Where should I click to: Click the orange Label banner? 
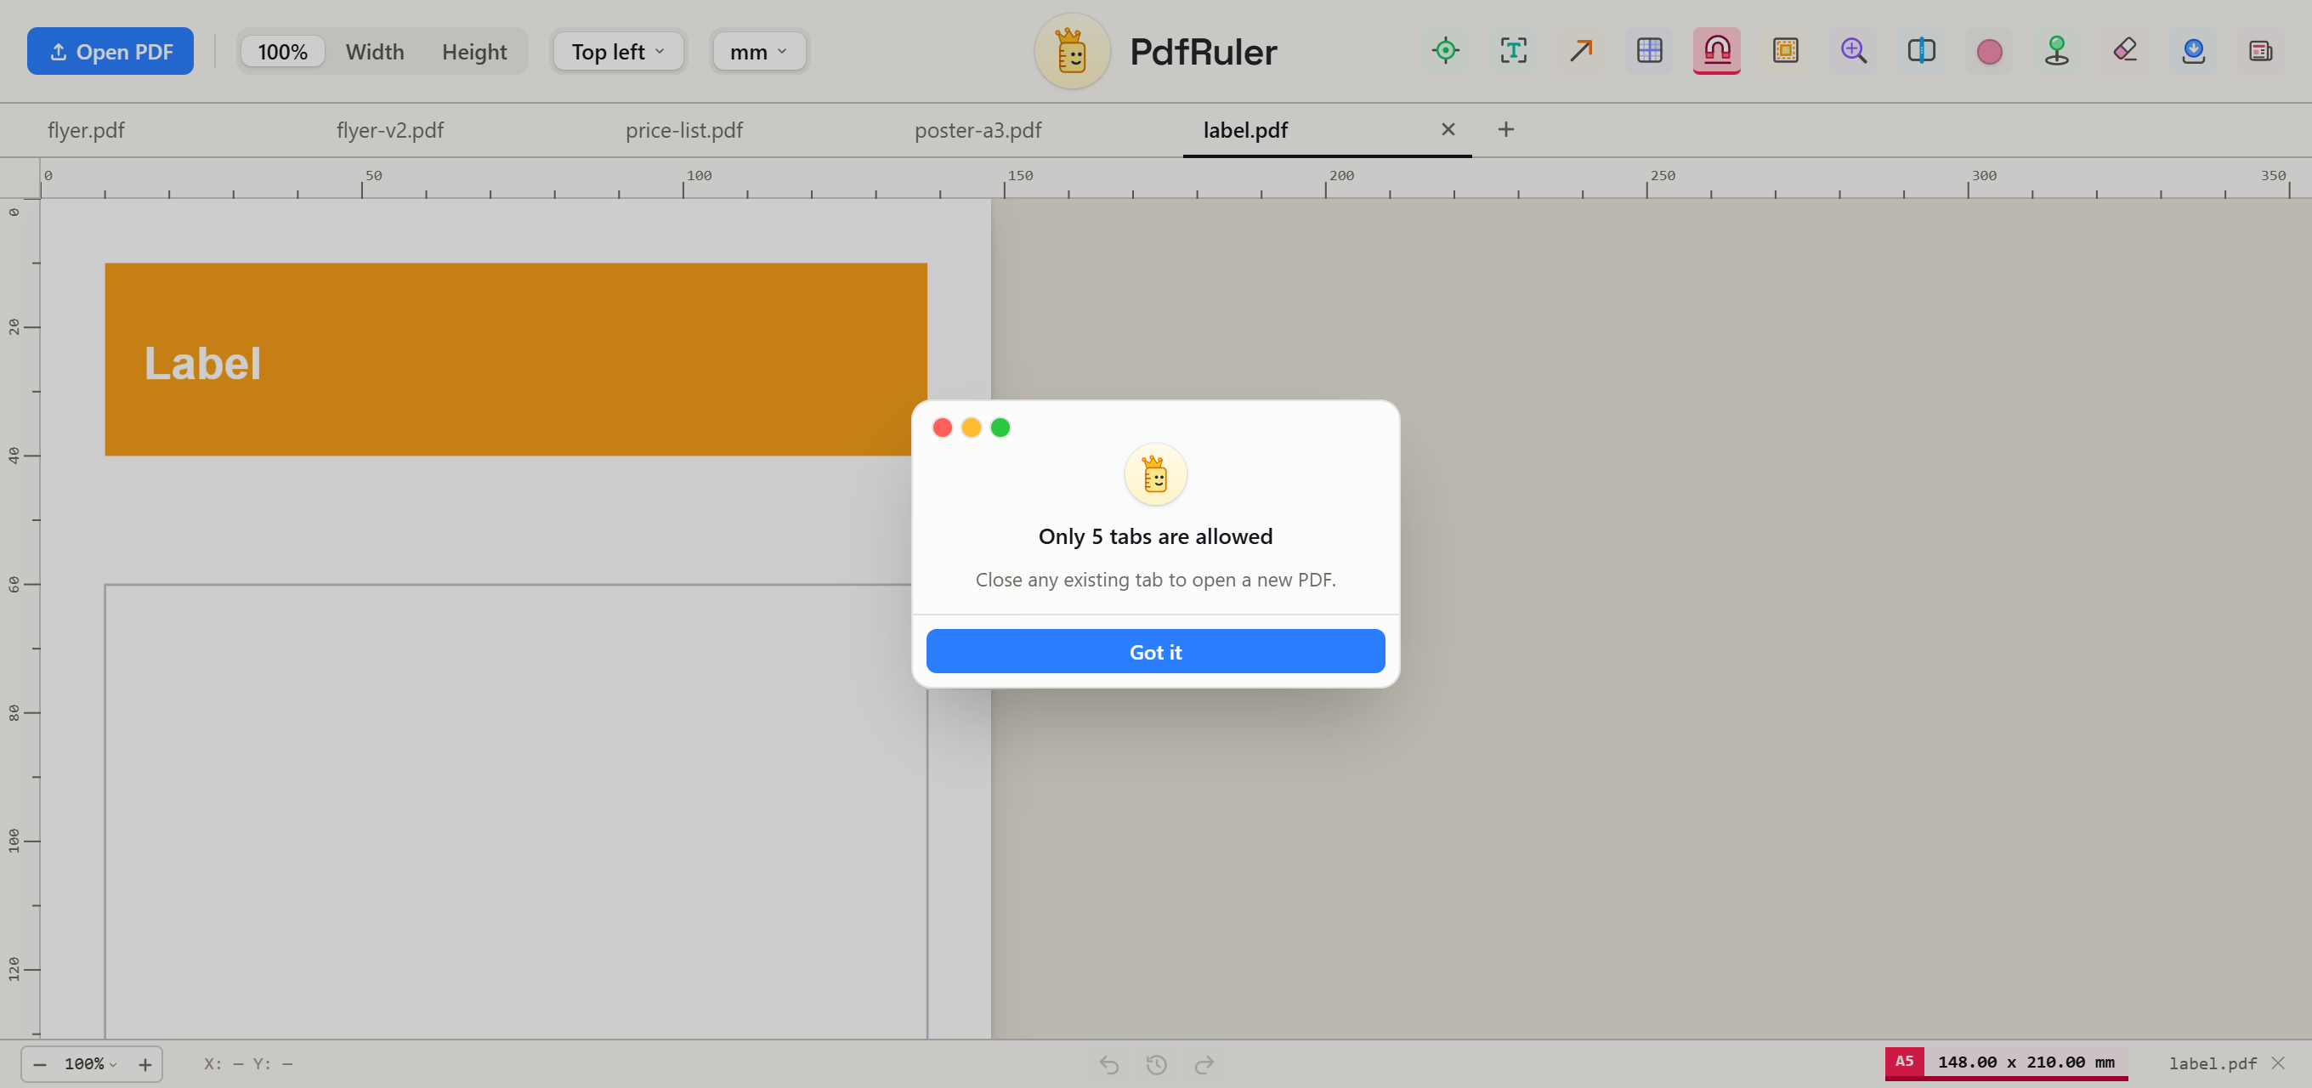515,359
